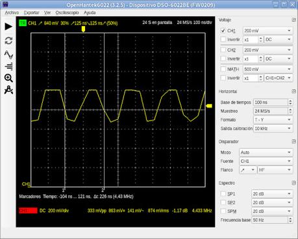Click the yellow trigger level marker at right
This screenshot has width=298, height=239.
point(209,106)
